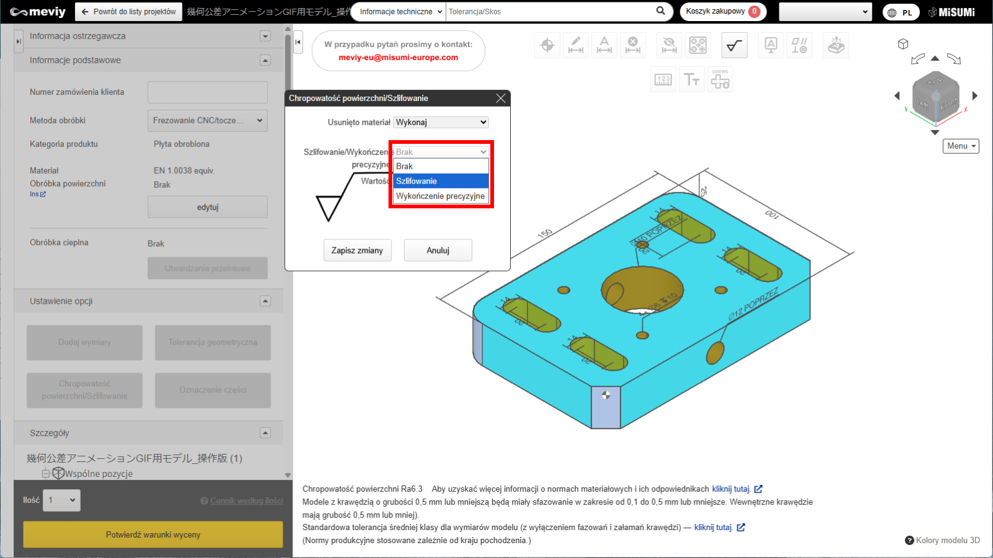Click the Zapisz zmiany button

point(357,250)
